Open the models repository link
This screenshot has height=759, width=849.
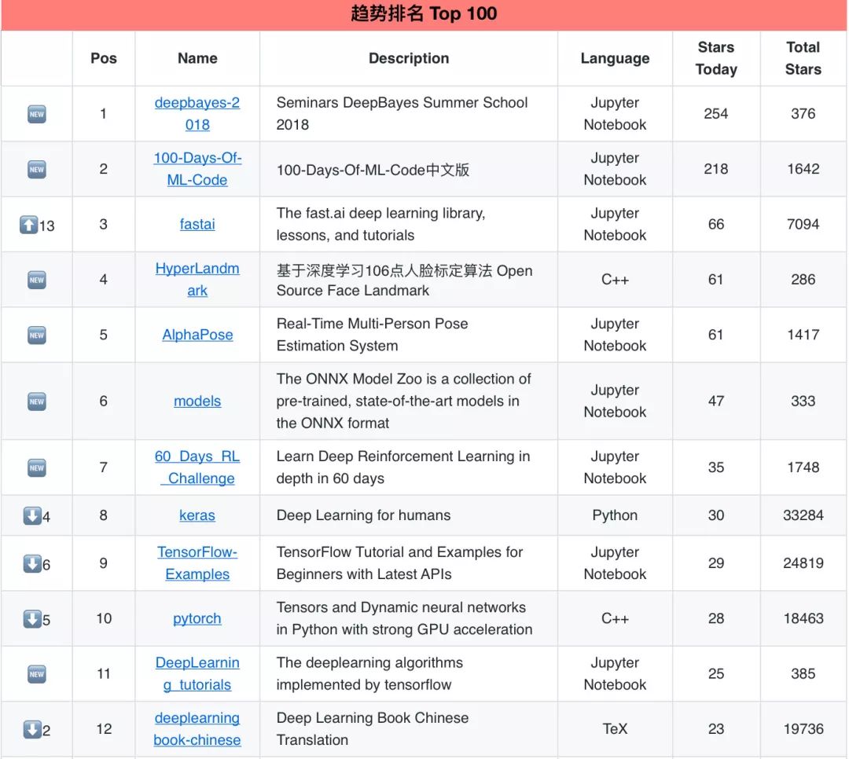(197, 401)
